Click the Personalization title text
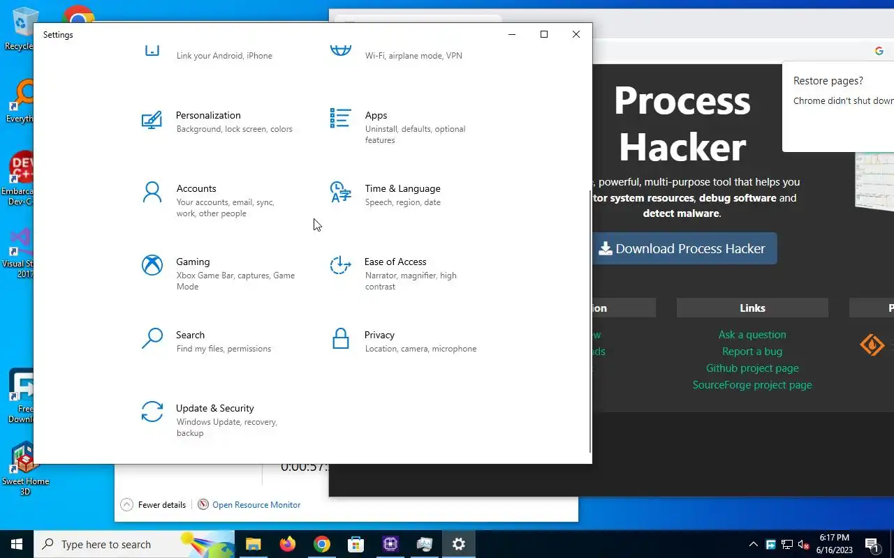894x558 pixels. [208, 115]
